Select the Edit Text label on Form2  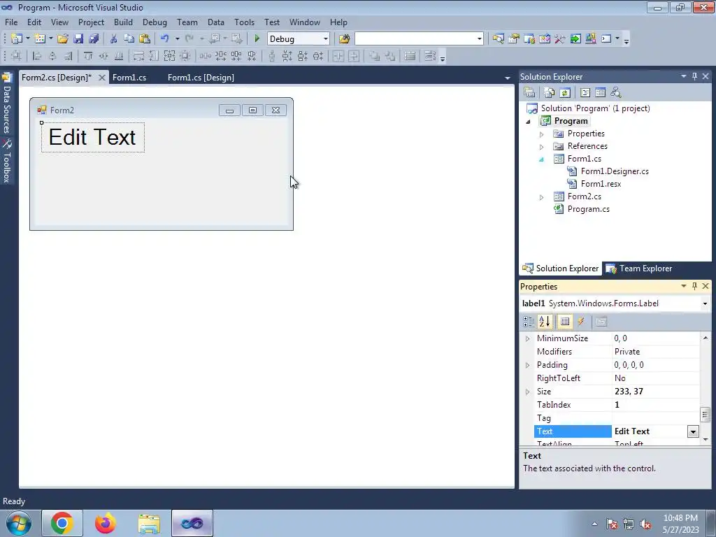(x=93, y=137)
